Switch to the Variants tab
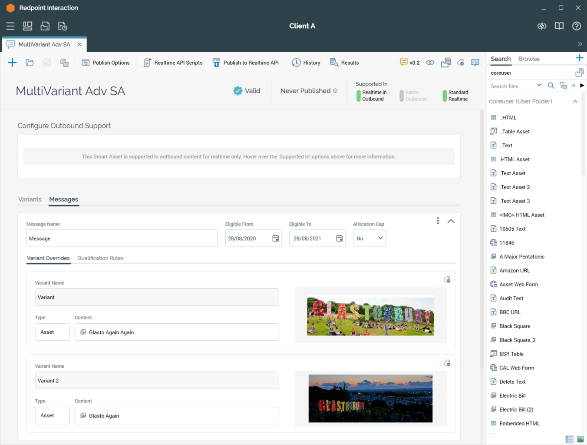The image size is (587, 445). tap(30, 199)
